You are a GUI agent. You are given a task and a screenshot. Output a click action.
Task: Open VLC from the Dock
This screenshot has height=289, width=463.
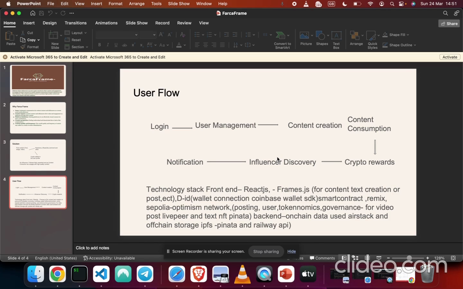242,275
